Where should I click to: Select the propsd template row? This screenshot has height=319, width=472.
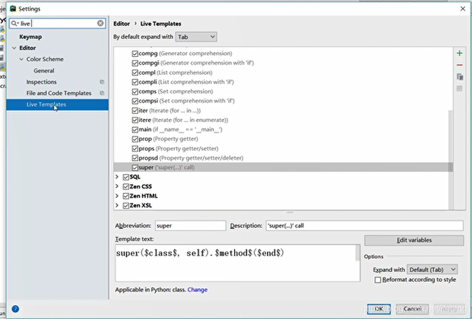tap(283, 158)
